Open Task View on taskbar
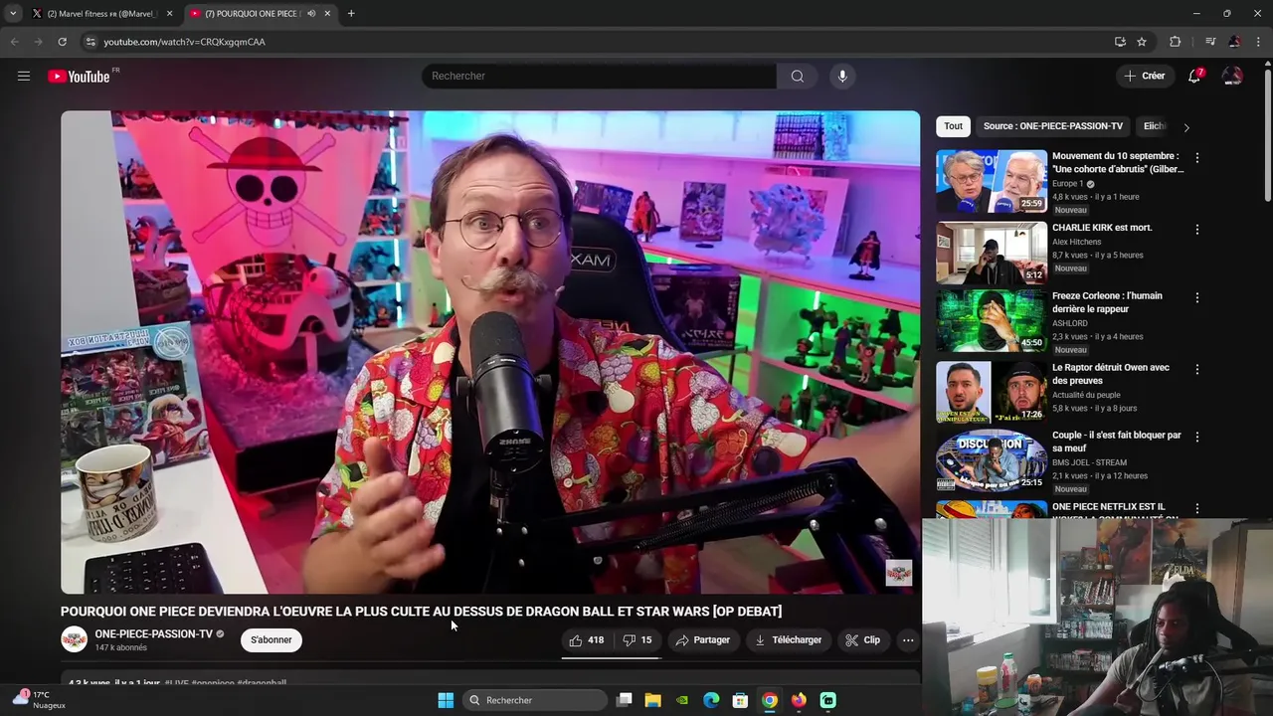 click(x=625, y=700)
